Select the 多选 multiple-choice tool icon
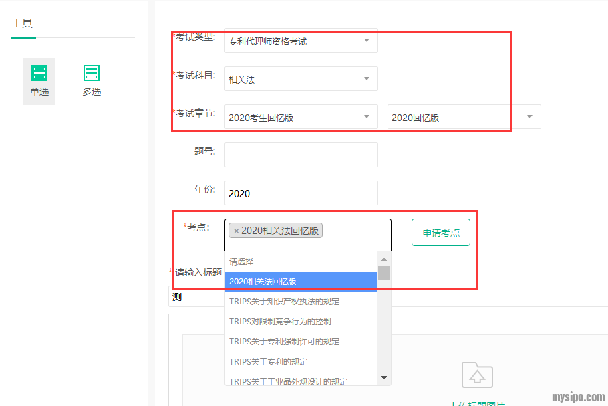 tap(92, 80)
